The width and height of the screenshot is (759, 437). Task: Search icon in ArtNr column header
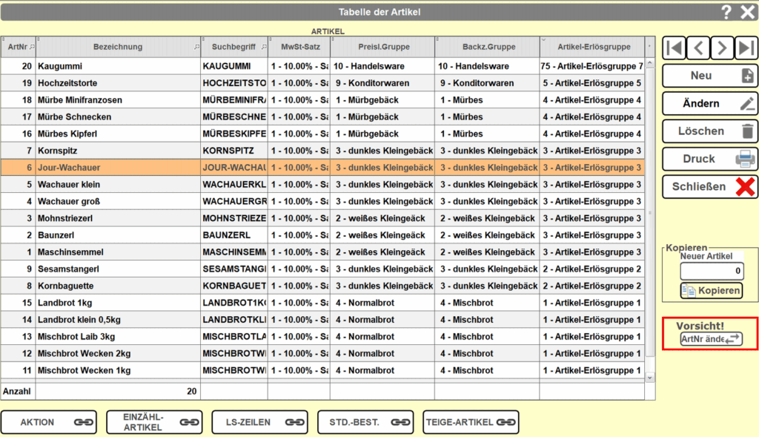pyautogui.click(x=33, y=47)
